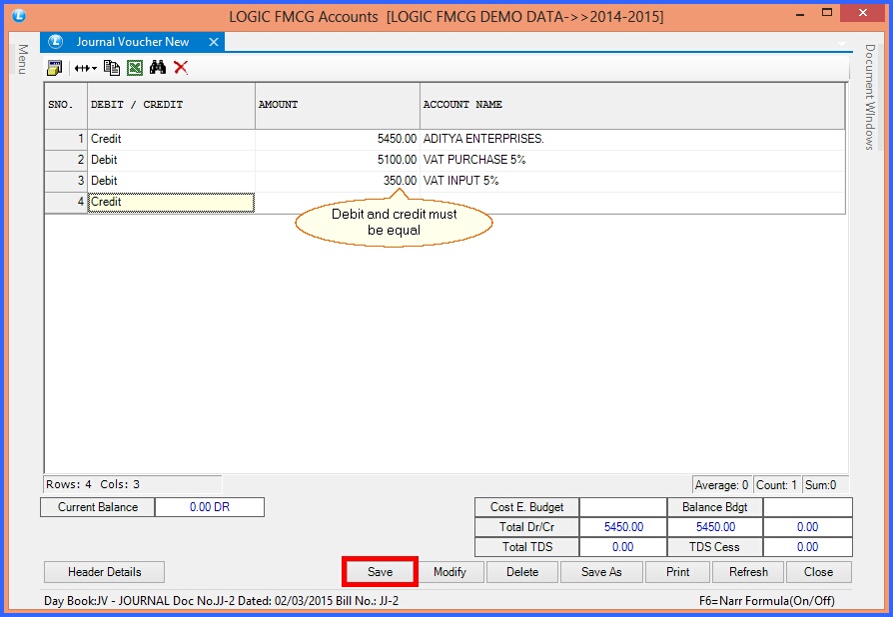Click the AMOUNT column header
Screen dimensions: 893x617
(x=338, y=105)
